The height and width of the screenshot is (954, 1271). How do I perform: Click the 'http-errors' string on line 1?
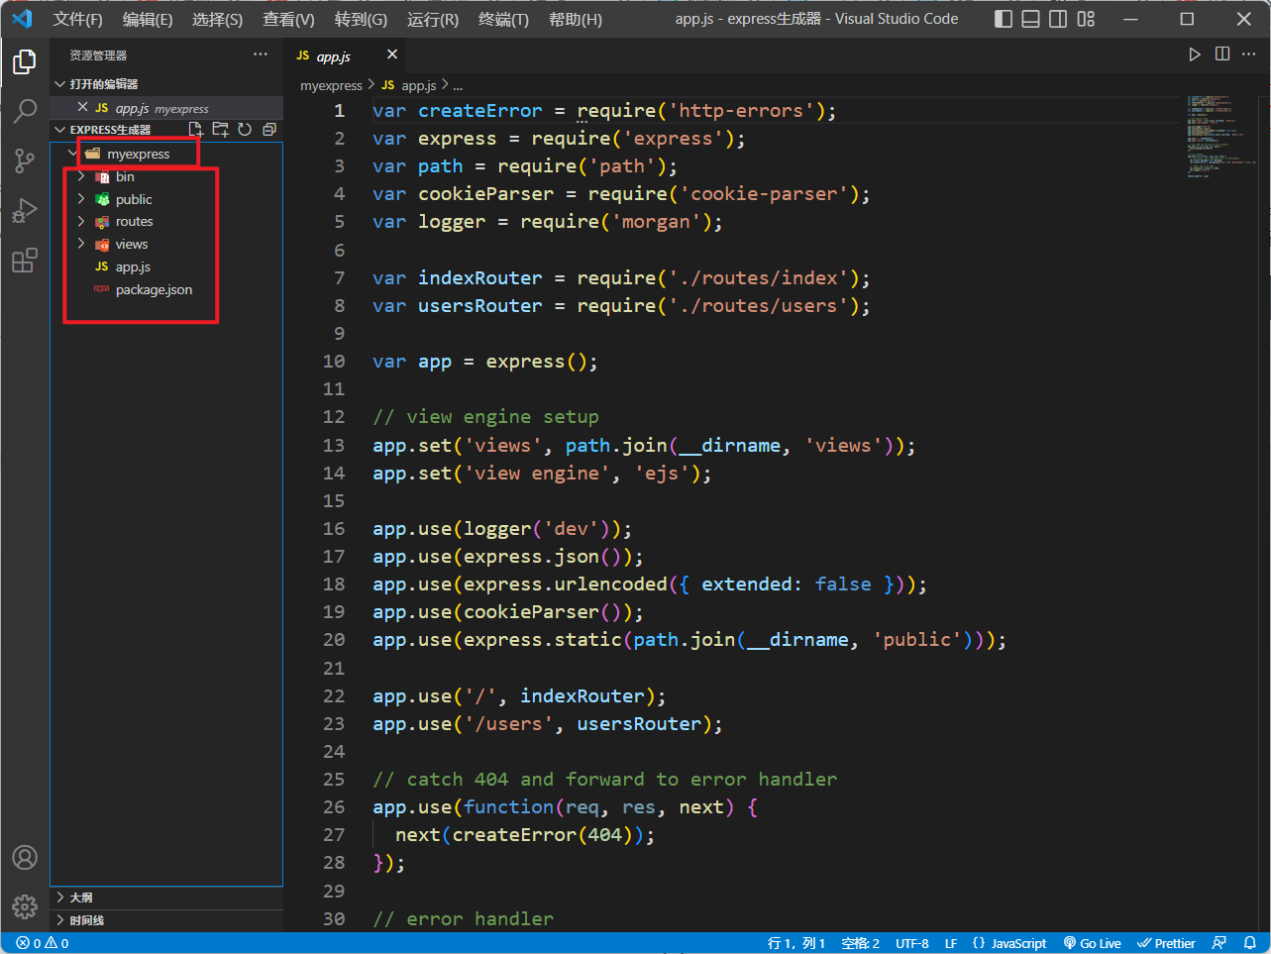point(742,111)
